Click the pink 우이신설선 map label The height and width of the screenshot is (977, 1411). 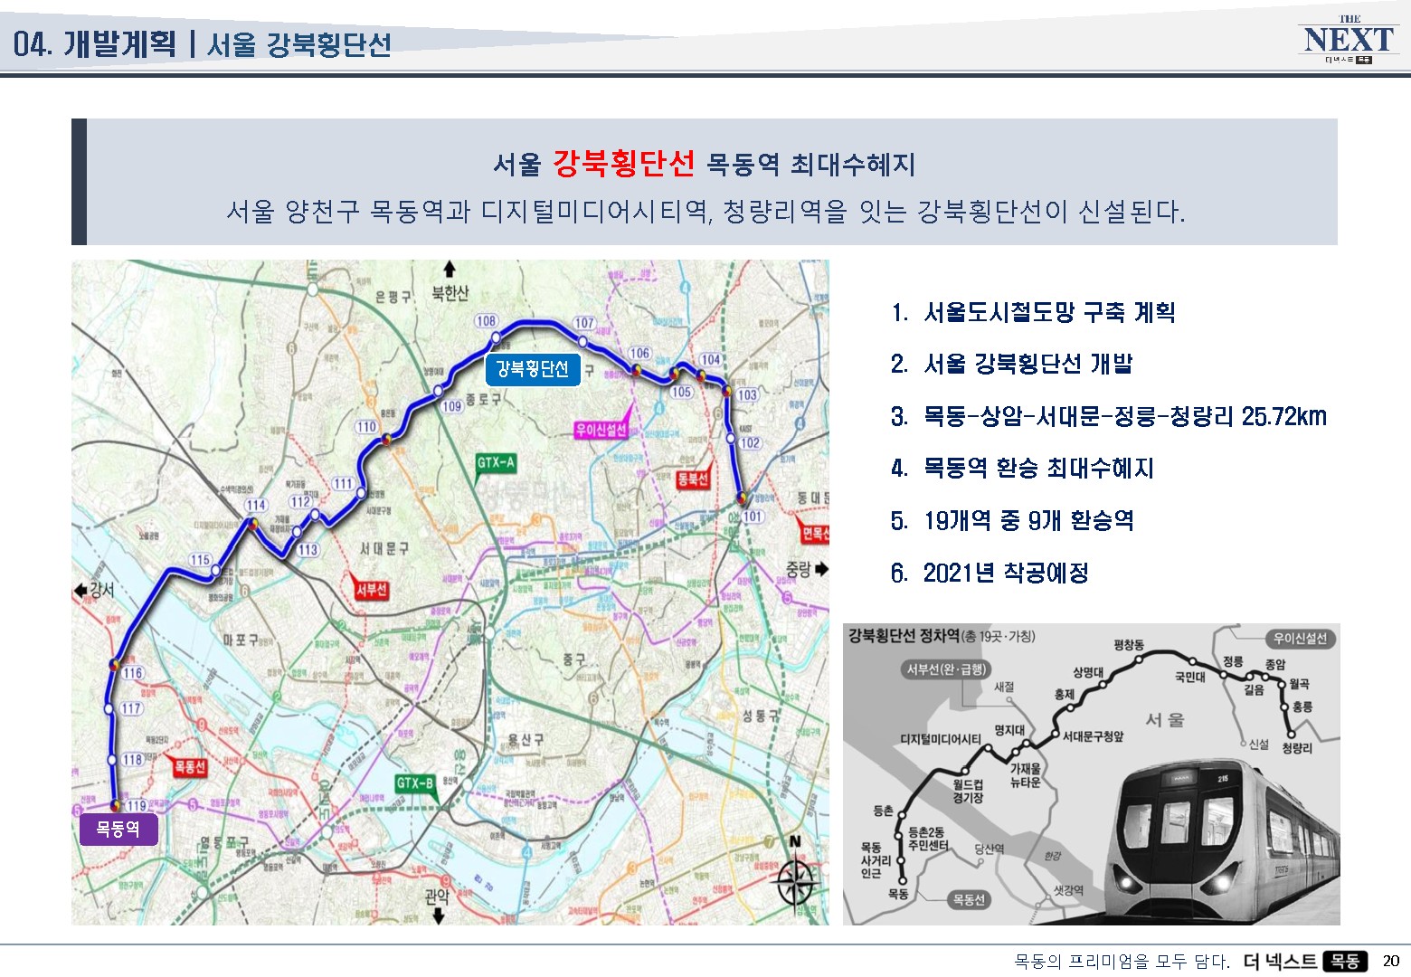pos(601,430)
